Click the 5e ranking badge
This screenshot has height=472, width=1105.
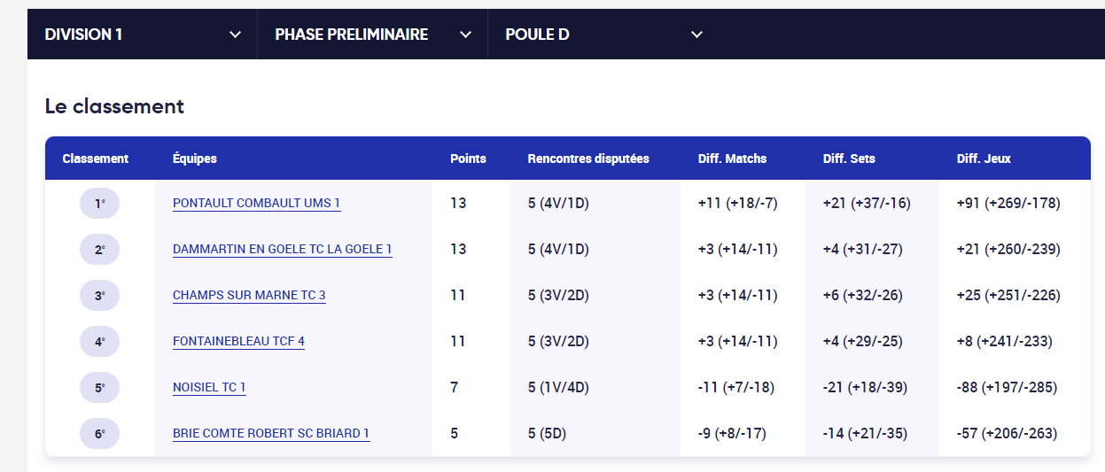point(99,388)
